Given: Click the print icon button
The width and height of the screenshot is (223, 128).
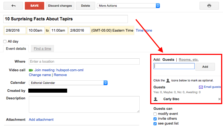Looking at the screenshot, I should 209,6.
